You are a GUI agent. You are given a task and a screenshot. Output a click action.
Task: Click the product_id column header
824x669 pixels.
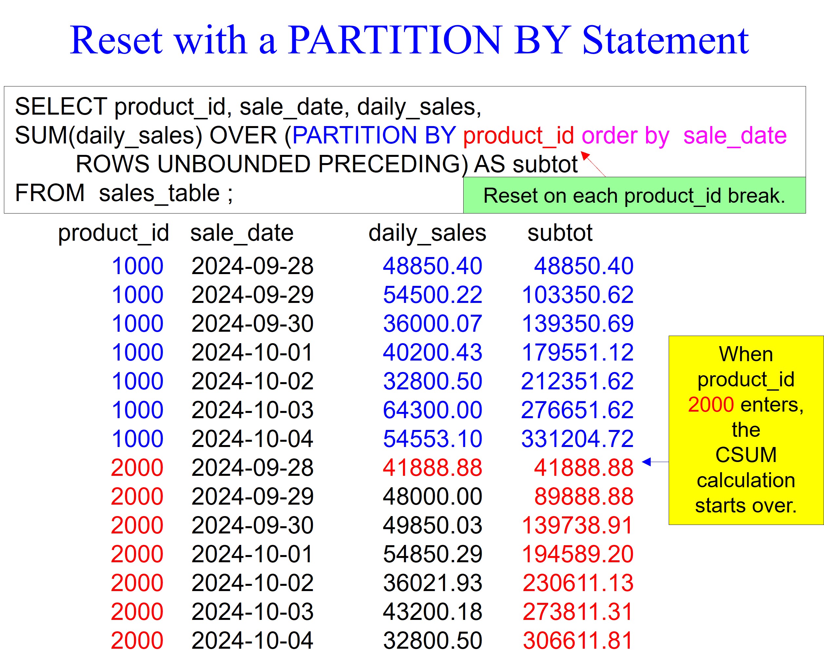click(113, 233)
